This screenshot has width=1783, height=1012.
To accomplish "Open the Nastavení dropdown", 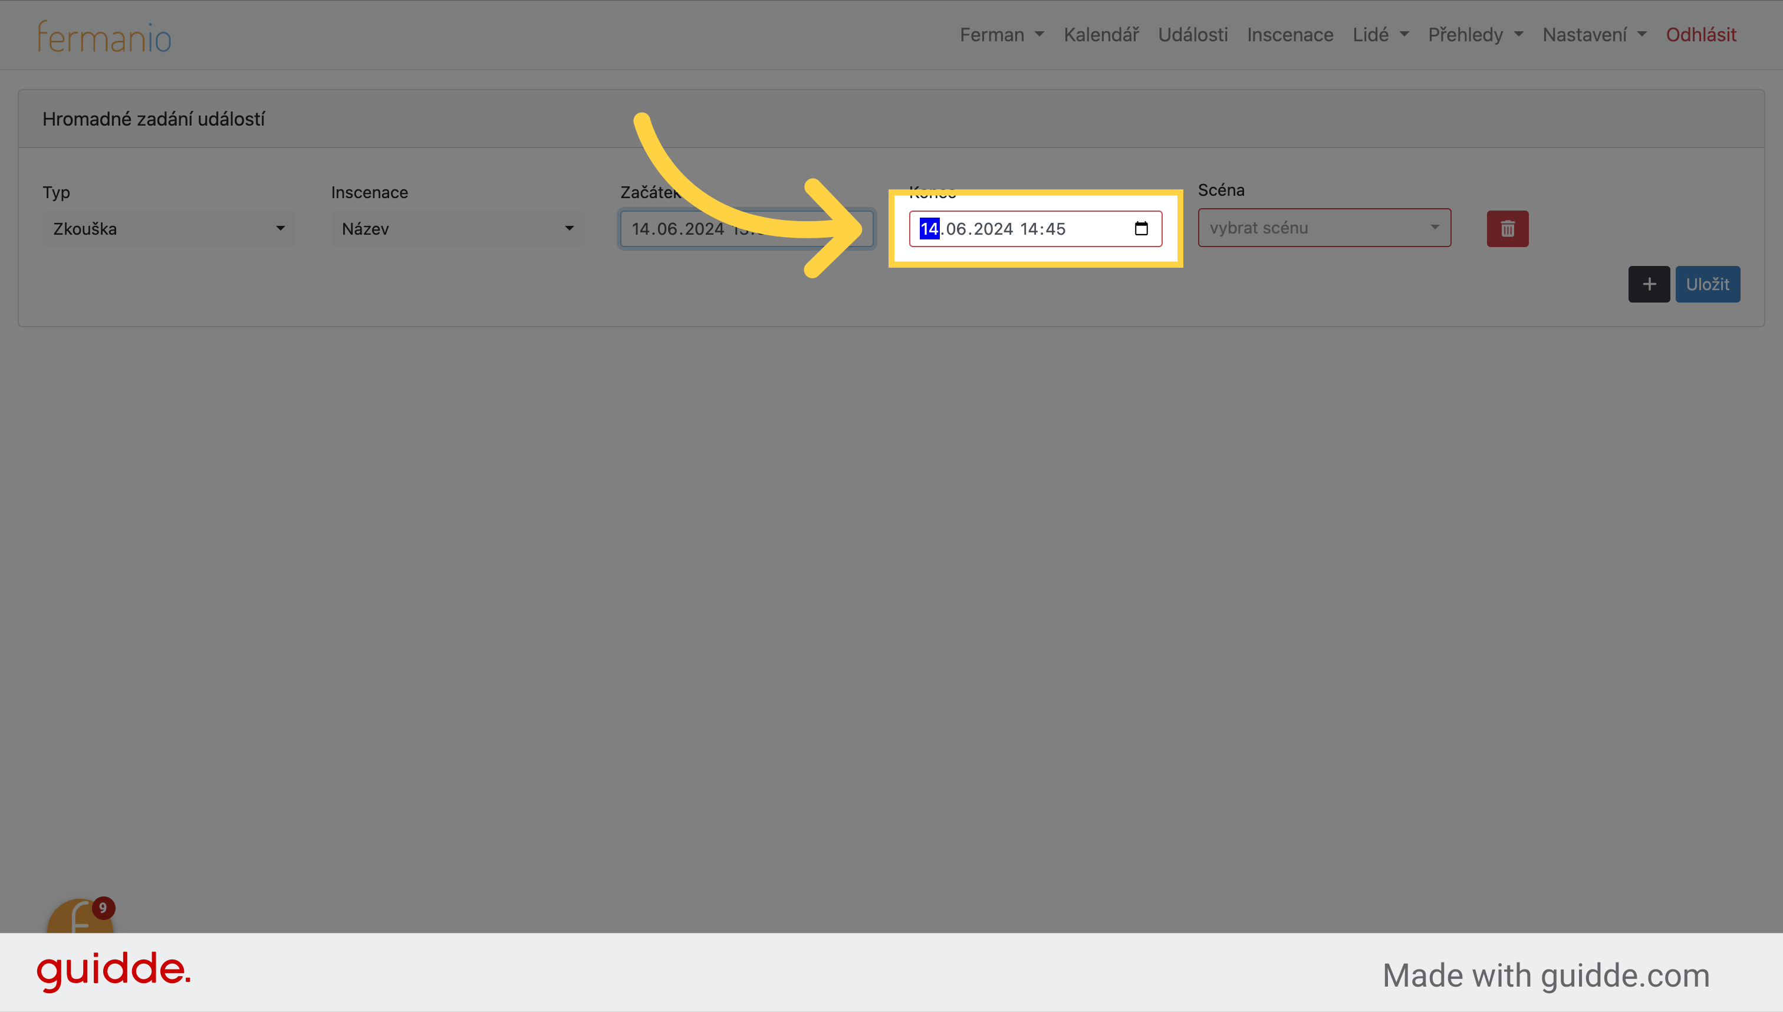I will coord(1594,35).
